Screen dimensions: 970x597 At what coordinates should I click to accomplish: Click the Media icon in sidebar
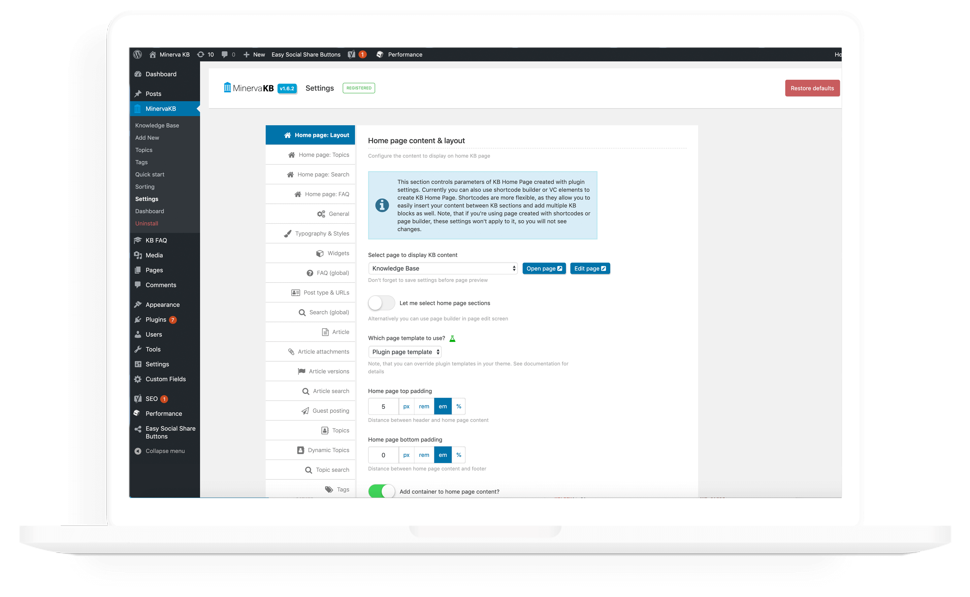point(138,255)
